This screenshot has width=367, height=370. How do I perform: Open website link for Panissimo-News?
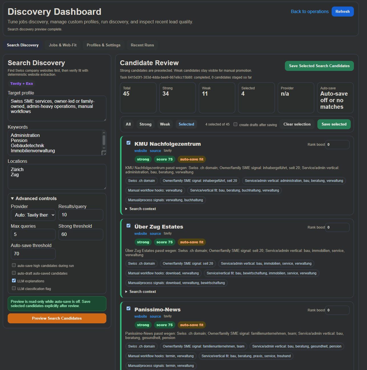tap(141, 316)
